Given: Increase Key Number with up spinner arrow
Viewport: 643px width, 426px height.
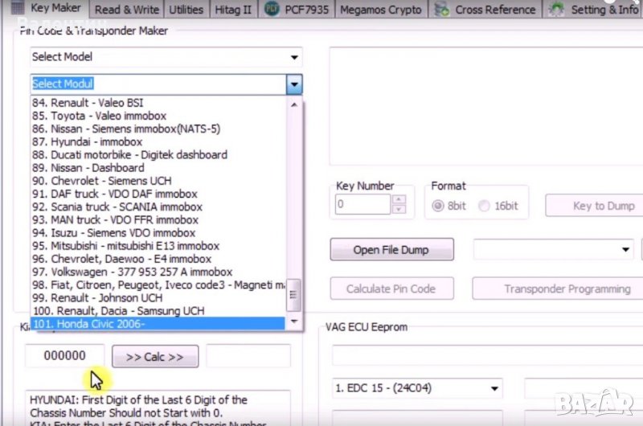Looking at the screenshot, I should tap(399, 199).
